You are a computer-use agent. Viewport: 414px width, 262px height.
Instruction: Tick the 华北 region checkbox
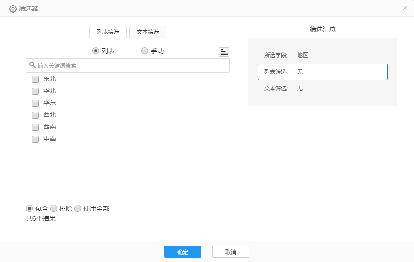click(35, 91)
